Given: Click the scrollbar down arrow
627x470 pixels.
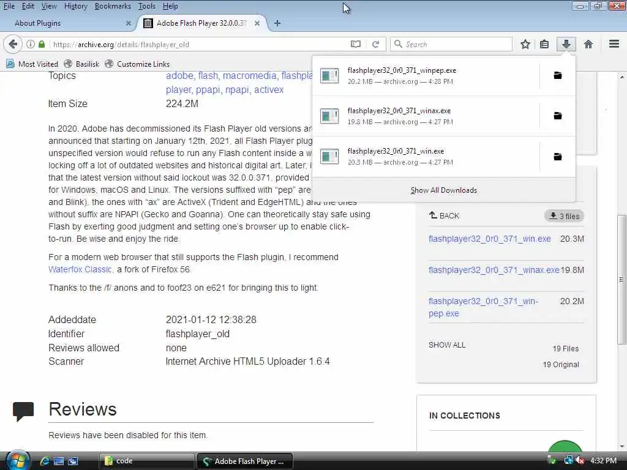Looking at the screenshot, I should pos(622,446).
